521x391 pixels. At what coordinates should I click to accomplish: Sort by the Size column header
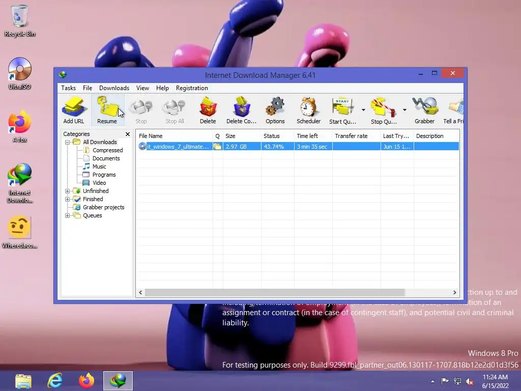pyautogui.click(x=242, y=136)
